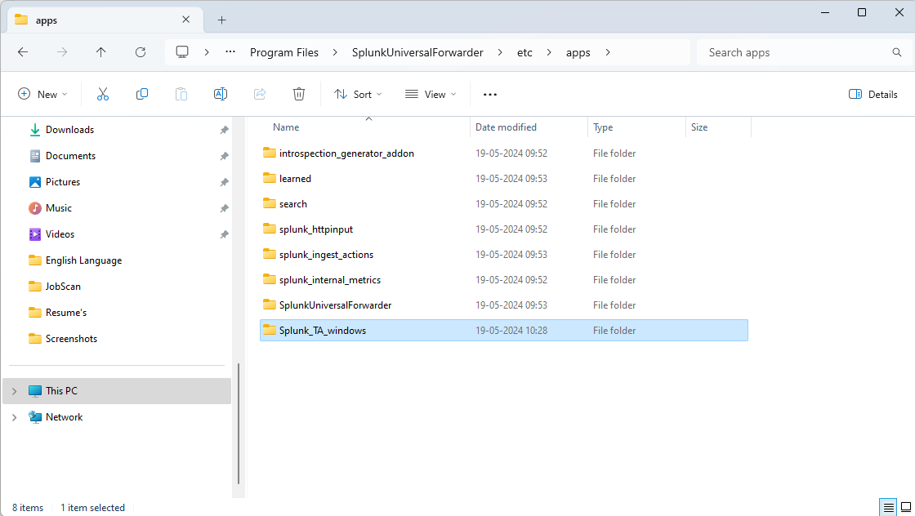
Task: Add a new tab with plus button
Action: click(221, 20)
